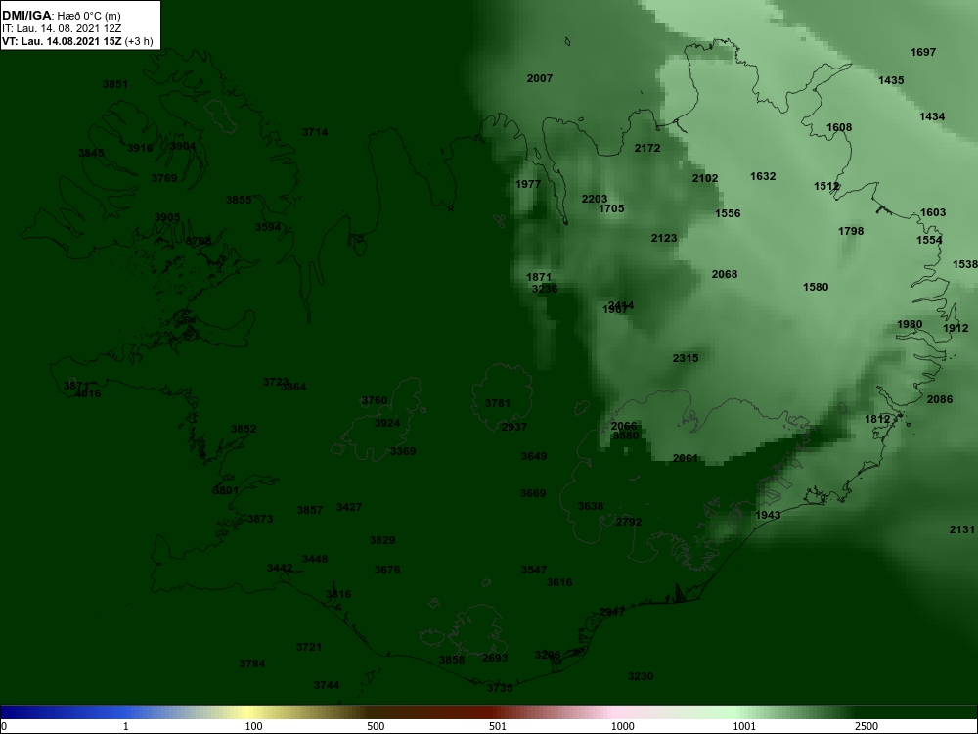Click the glacier value 3638
Screen dimensions: 978x734
[591, 506]
